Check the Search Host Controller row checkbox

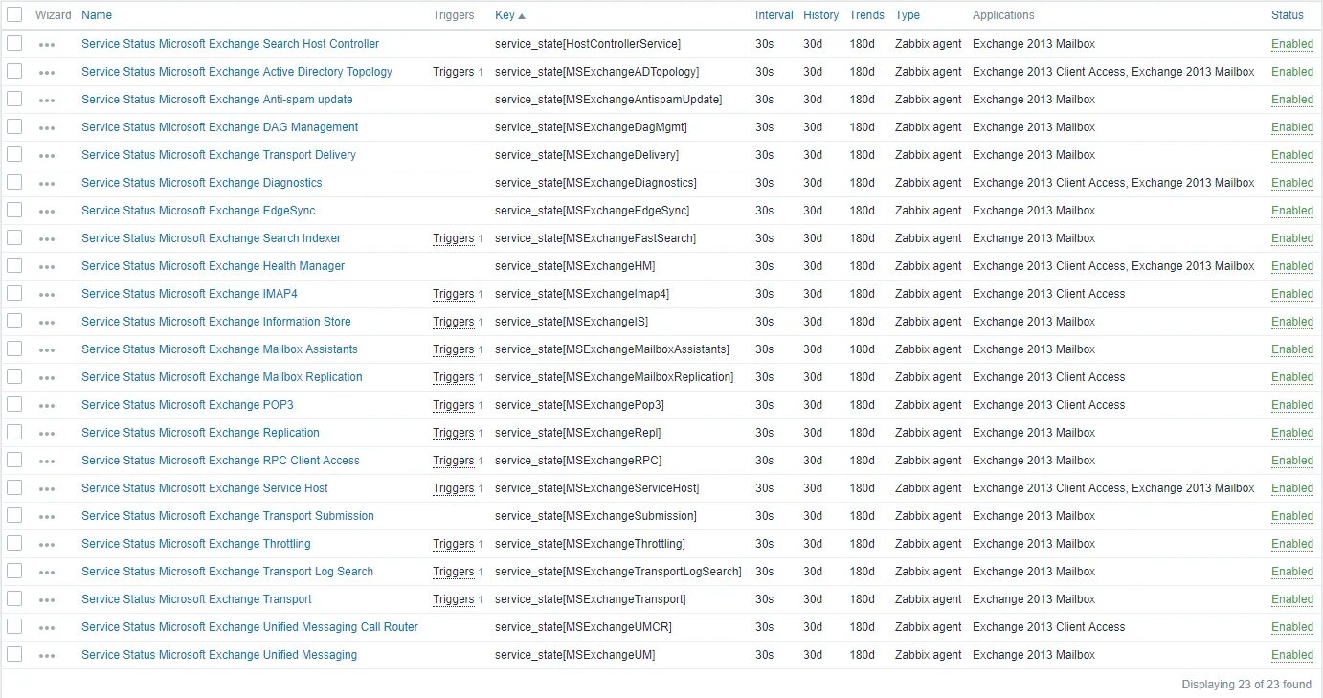(14, 43)
